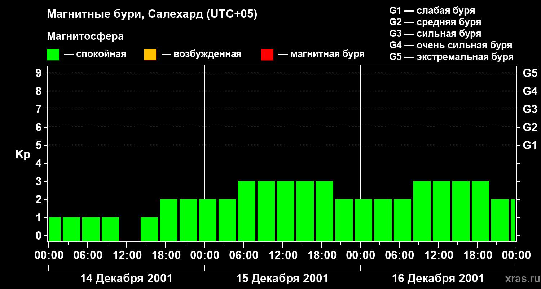Select the title 'Магнитные бури, Салехард (UTC+05)'
The width and height of the screenshot is (541, 289).
point(152,14)
